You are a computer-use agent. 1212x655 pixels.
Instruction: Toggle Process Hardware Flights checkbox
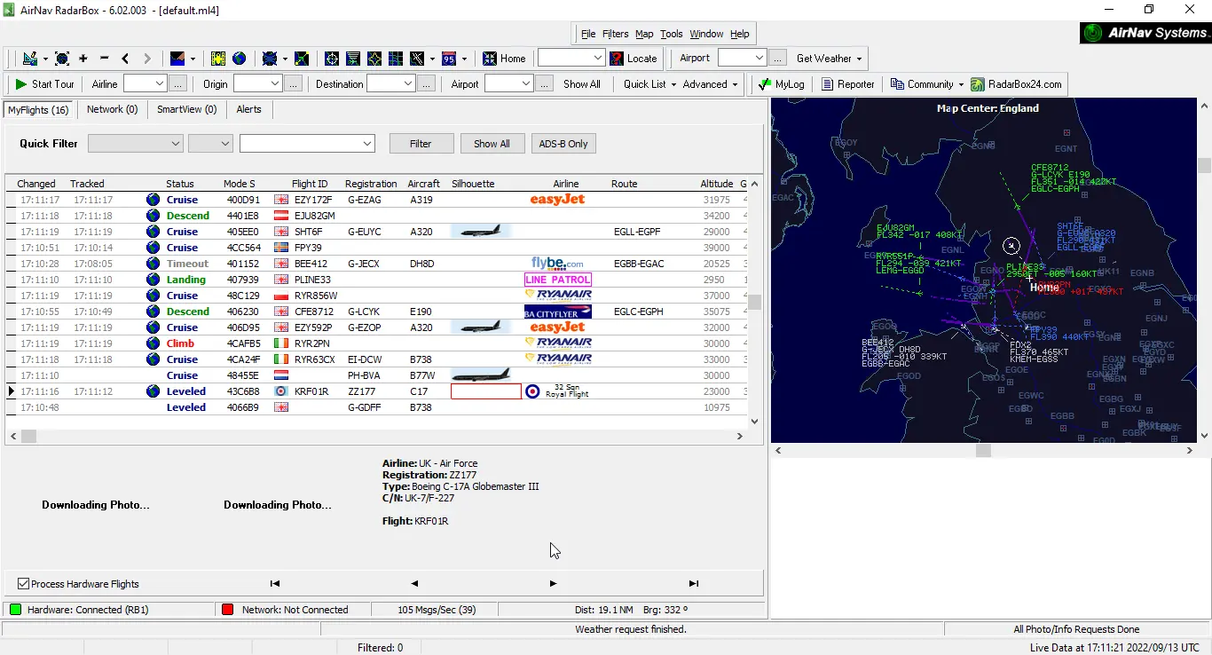click(x=24, y=584)
